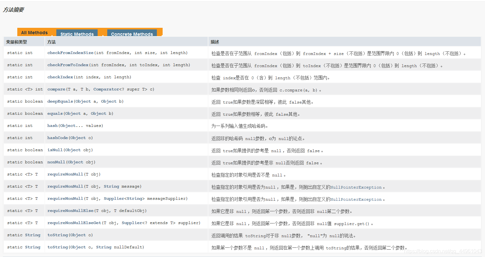
Task: Click NullPointerException link in messageSupplier row
Action: (x=356, y=199)
